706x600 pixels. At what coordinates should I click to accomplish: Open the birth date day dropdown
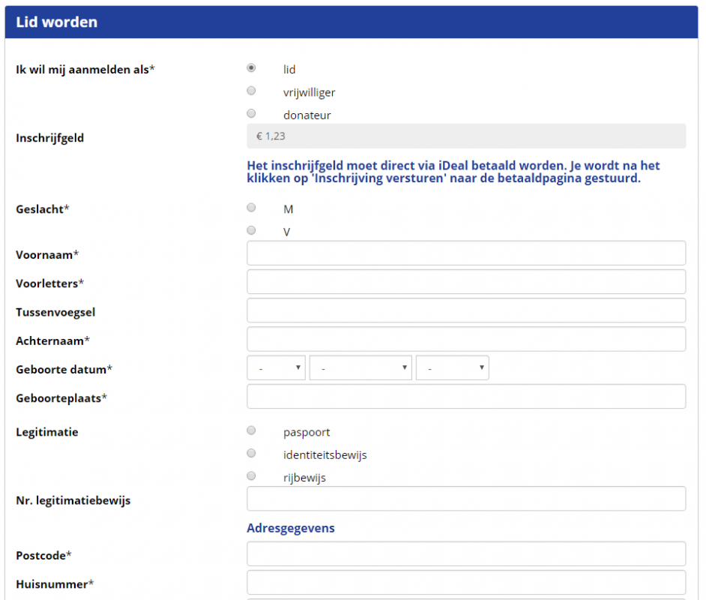276,368
